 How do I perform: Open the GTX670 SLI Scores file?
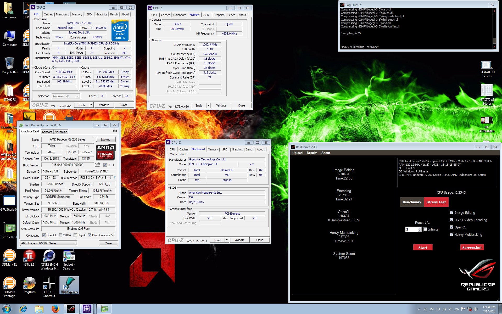(x=487, y=69)
